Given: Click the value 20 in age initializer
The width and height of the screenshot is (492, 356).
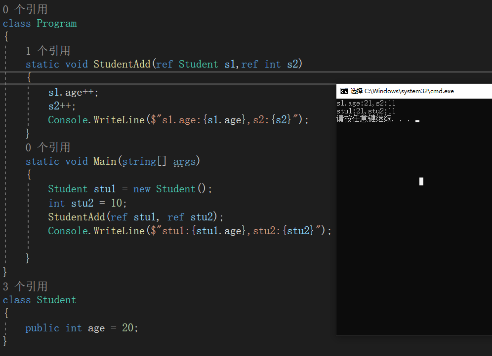Looking at the screenshot, I should [x=128, y=328].
